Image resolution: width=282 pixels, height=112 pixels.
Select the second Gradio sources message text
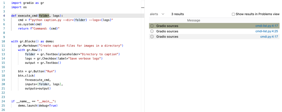(167, 31)
